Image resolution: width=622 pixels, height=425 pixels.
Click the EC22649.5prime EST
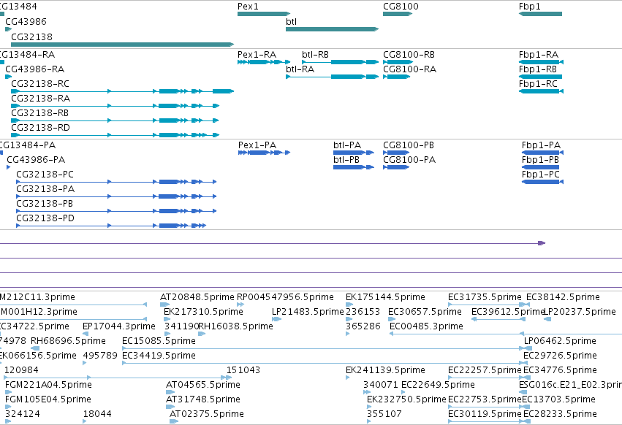pyautogui.click(x=403, y=392)
